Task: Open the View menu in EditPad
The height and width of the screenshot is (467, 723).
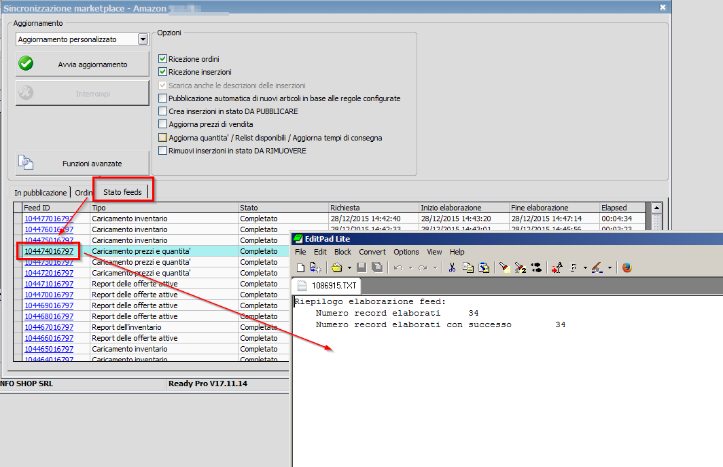Action: tap(434, 252)
